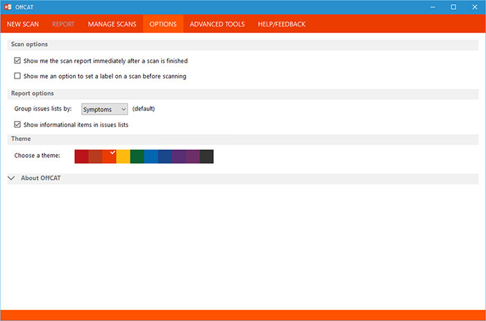Click the 'Group issues lists by:' label
The height and width of the screenshot is (321, 486).
(43, 109)
